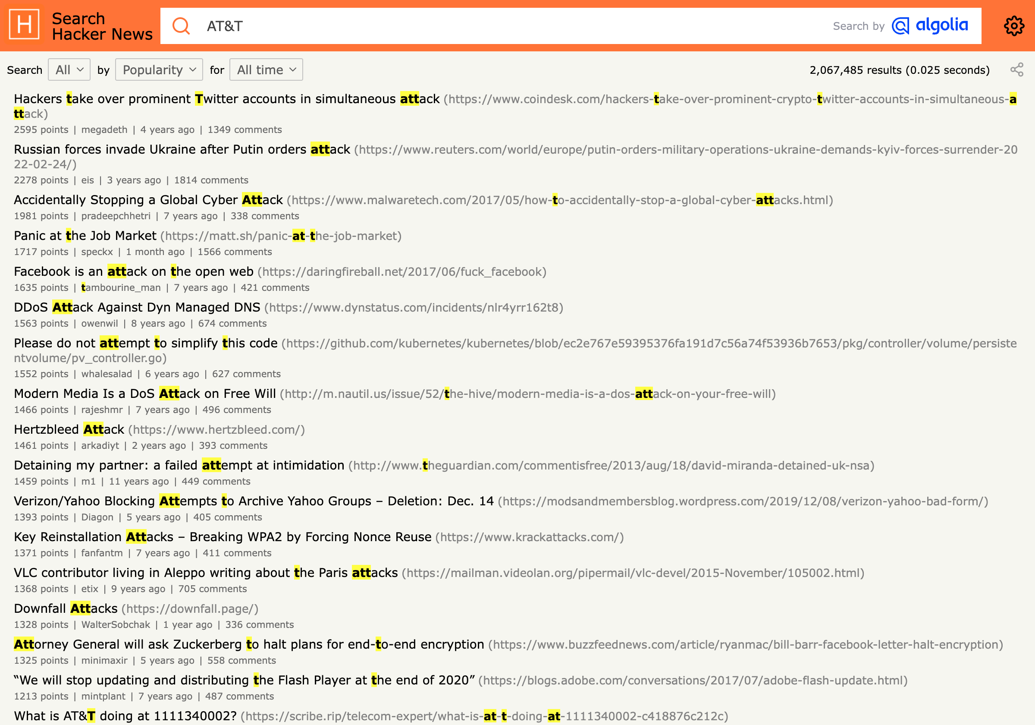
Task: View author WalterSobchak's profile
Action: [116, 624]
